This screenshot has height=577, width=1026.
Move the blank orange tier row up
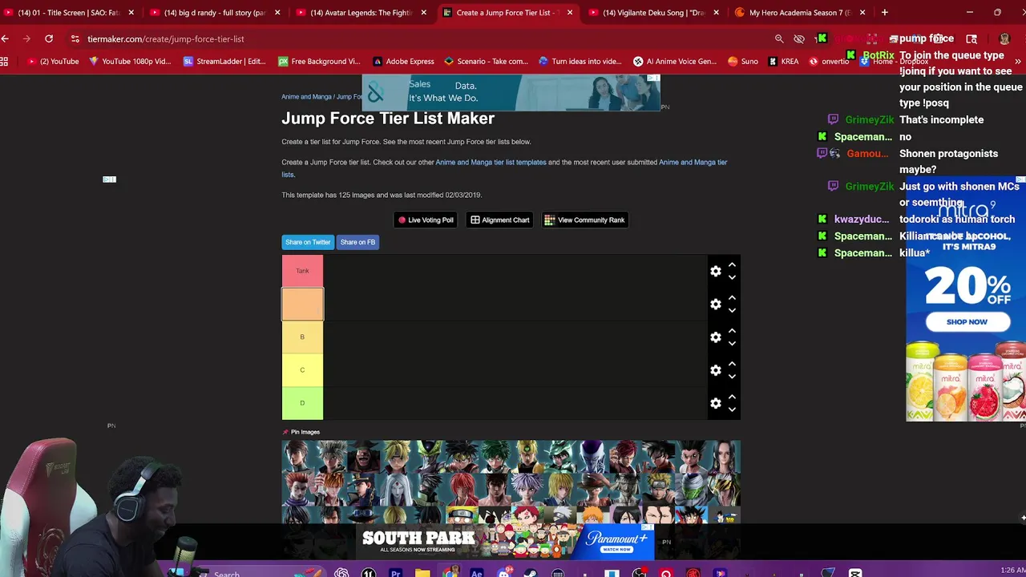(732, 298)
